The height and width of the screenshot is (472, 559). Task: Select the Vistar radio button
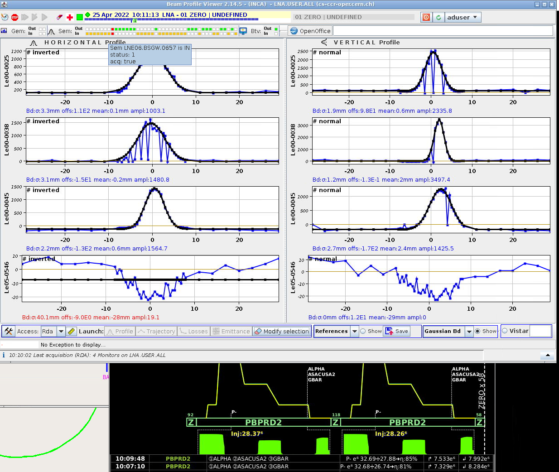pyautogui.click(x=505, y=331)
